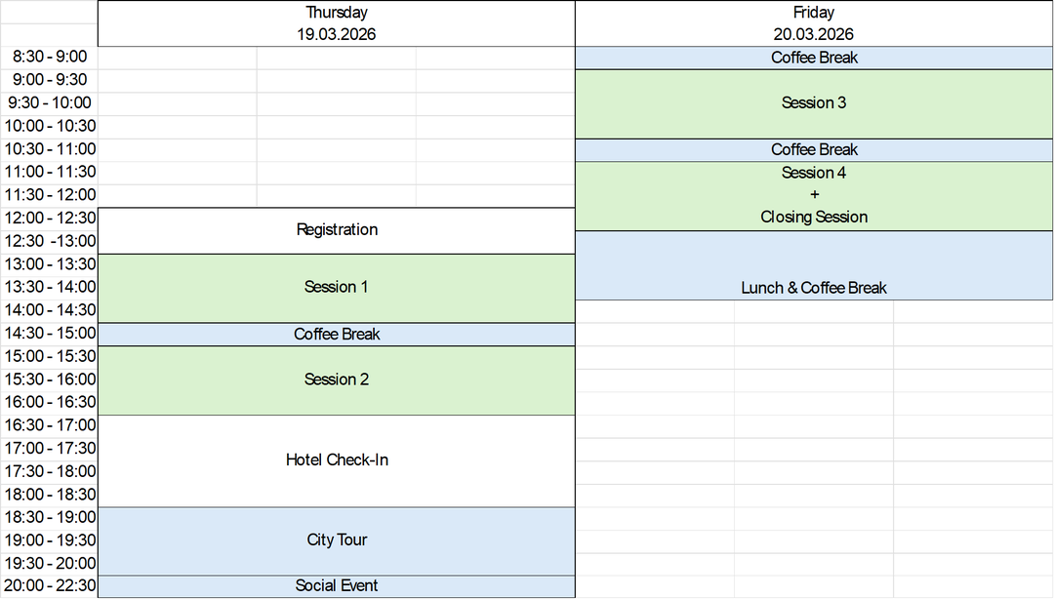The image size is (1054, 599).
Task: Select the 12:00 - 12:30 time slot label
Action: tap(50, 218)
